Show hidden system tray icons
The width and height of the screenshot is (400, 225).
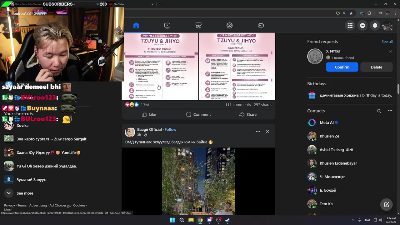tap(353, 220)
